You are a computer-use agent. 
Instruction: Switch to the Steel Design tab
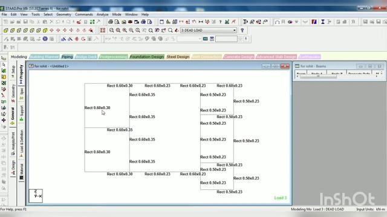pyautogui.click(x=178, y=57)
